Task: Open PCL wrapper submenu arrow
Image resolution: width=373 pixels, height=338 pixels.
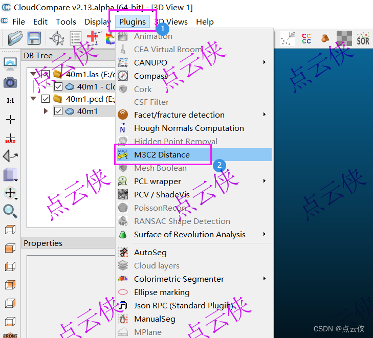Action: coord(265,181)
